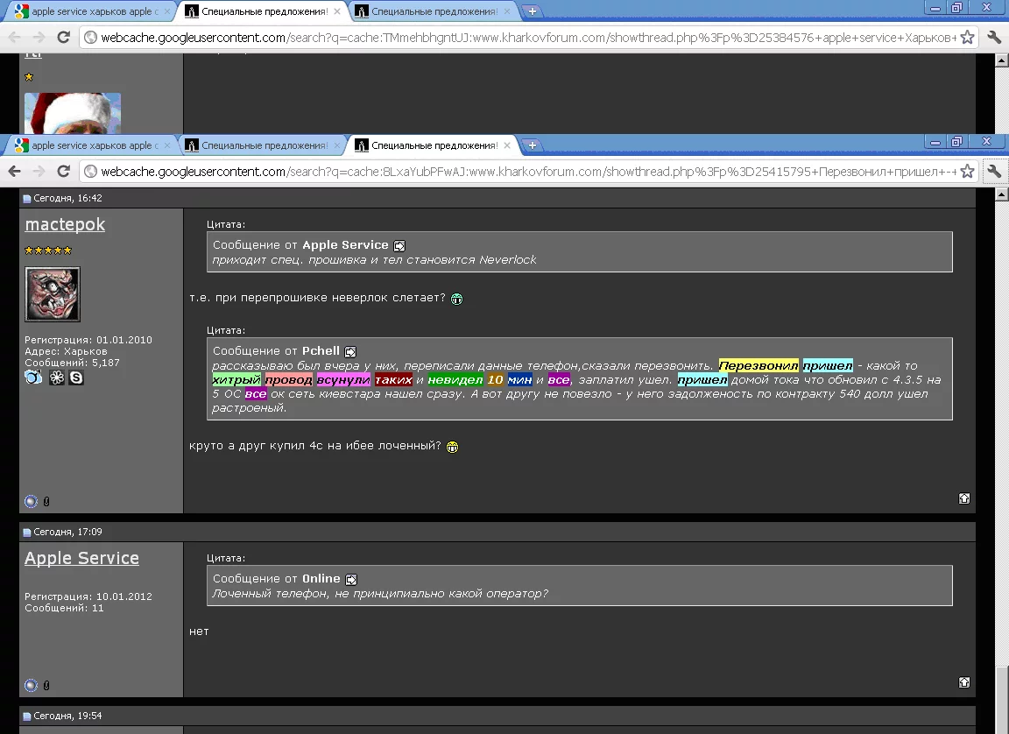View original post quoted from Online
Image resolution: width=1009 pixels, height=734 pixels.
coord(350,580)
